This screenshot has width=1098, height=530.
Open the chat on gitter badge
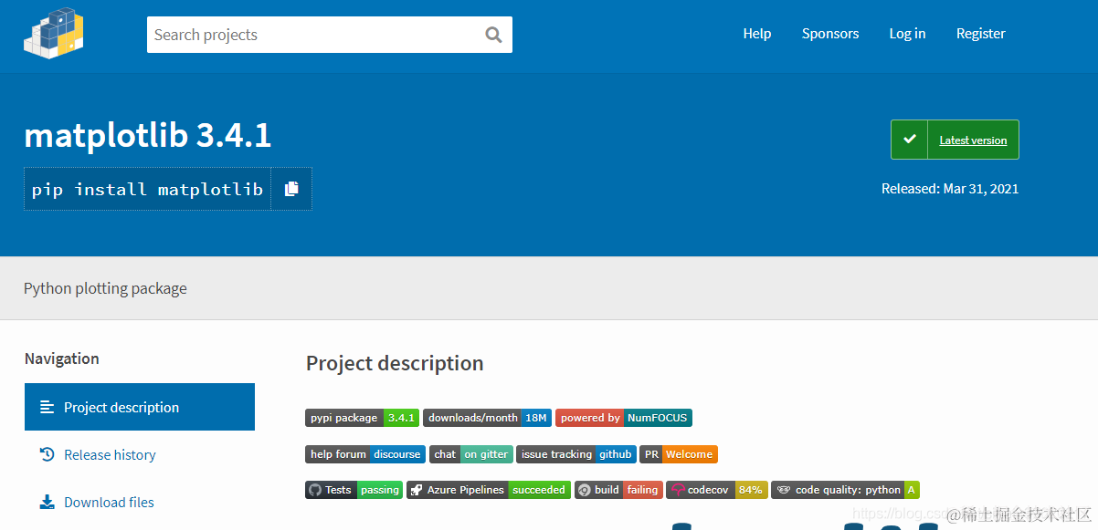pyautogui.click(x=471, y=454)
